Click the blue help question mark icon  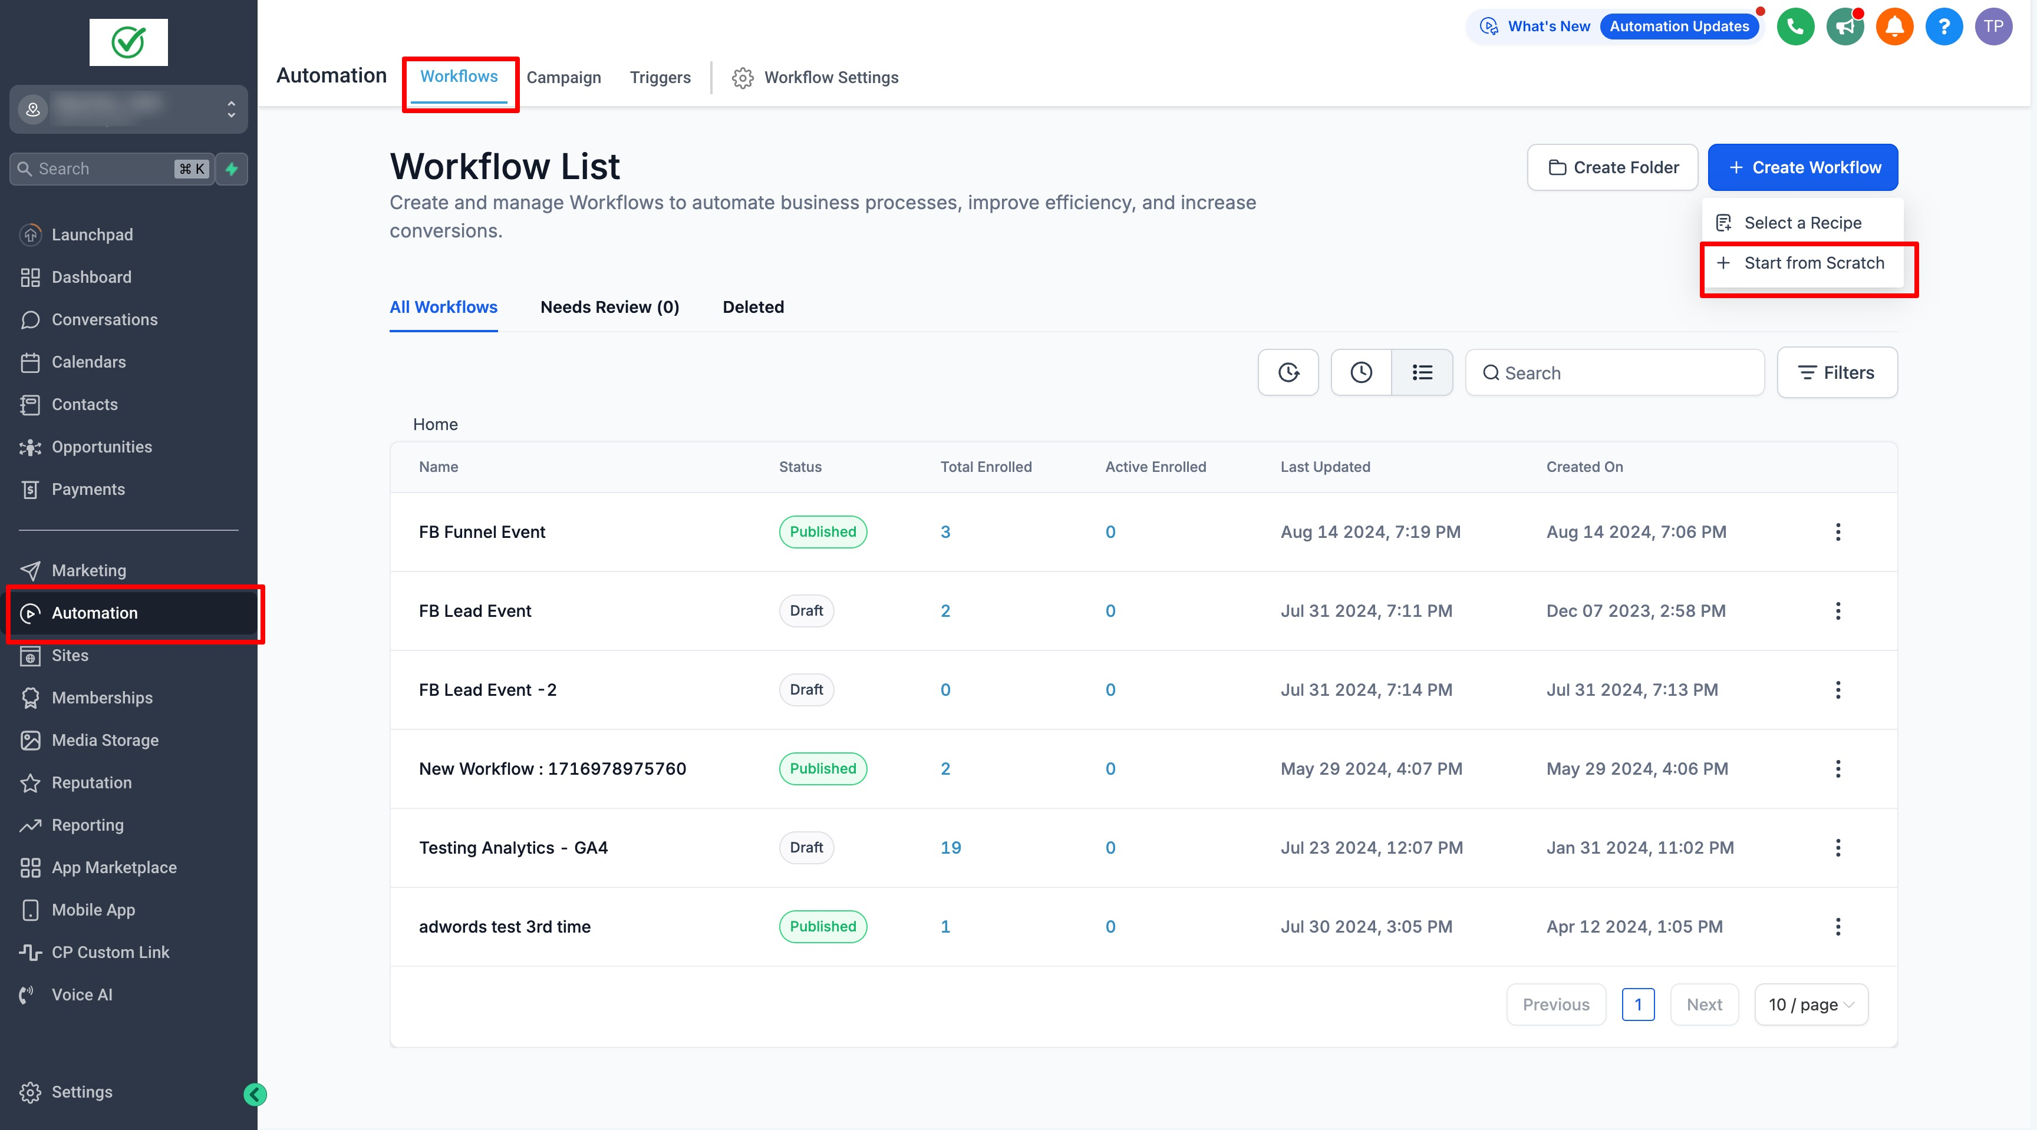click(1944, 27)
